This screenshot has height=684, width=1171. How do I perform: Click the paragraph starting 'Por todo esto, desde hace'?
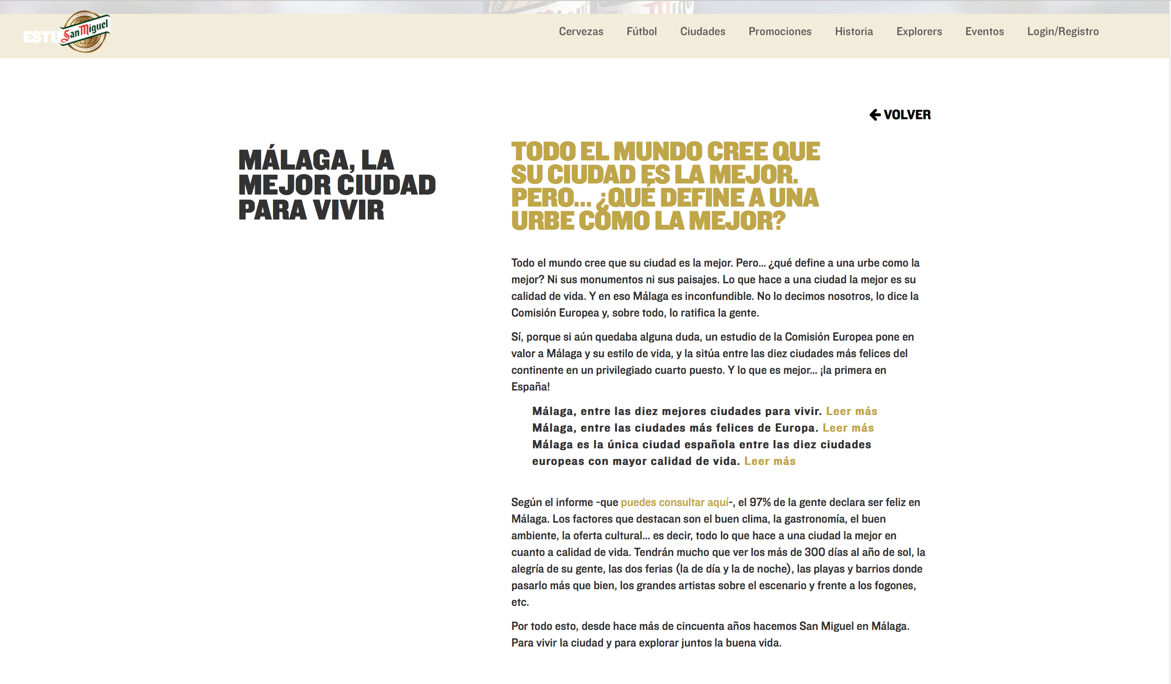tap(710, 635)
